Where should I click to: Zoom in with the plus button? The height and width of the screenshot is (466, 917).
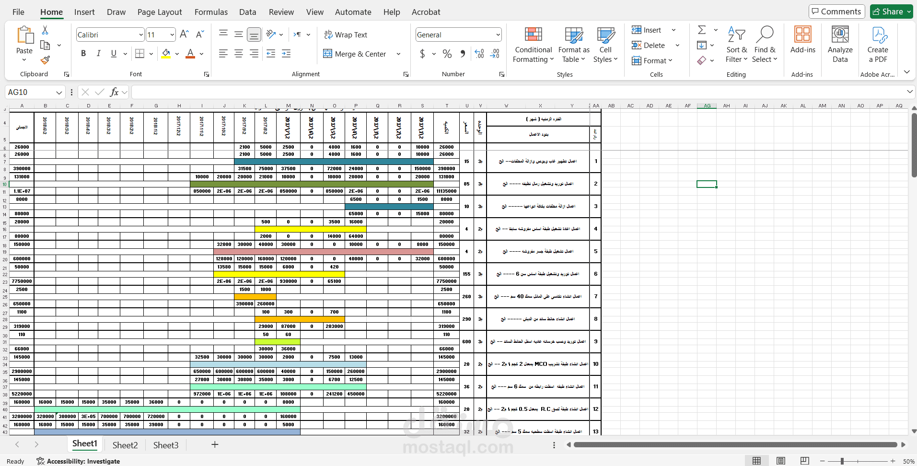[893, 461]
